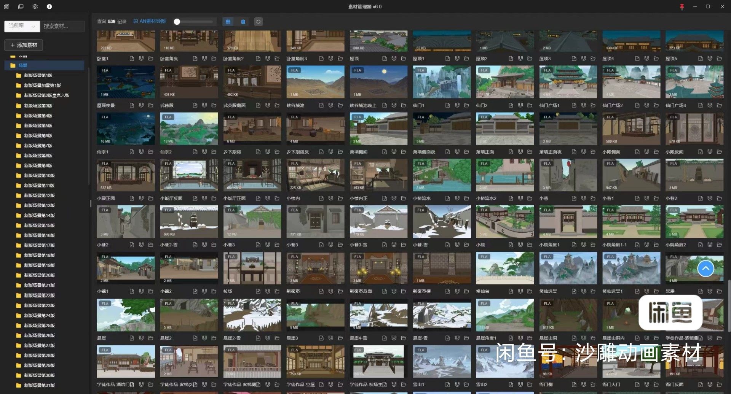
Task: Switch to list view mode
Action: [243, 22]
